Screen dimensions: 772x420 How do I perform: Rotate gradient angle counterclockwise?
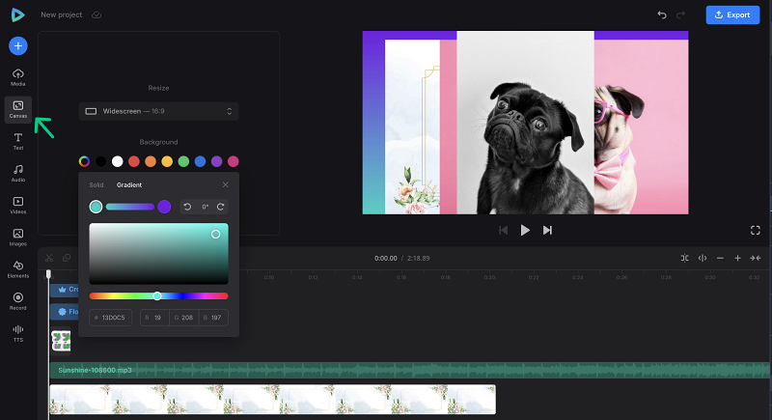pos(187,207)
